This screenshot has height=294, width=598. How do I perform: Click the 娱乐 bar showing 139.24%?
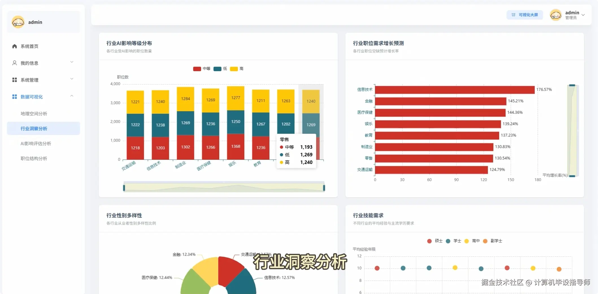click(x=438, y=124)
